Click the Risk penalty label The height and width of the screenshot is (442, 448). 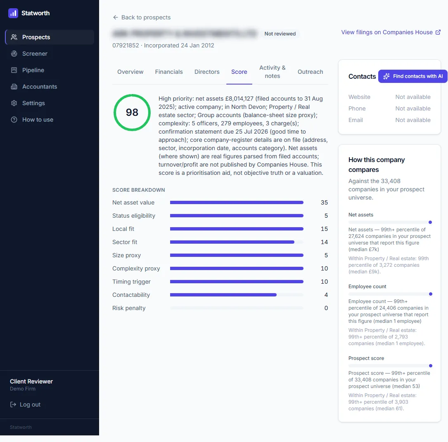coord(129,308)
